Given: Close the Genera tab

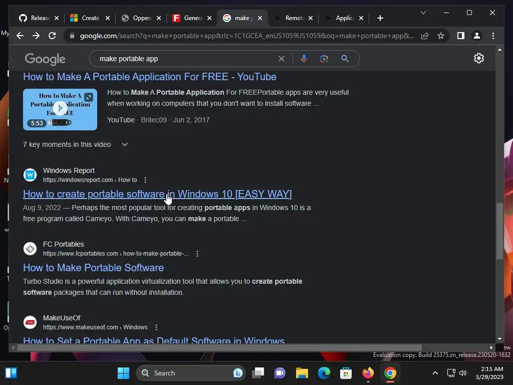Looking at the screenshot, I should [x=209, y=18].
